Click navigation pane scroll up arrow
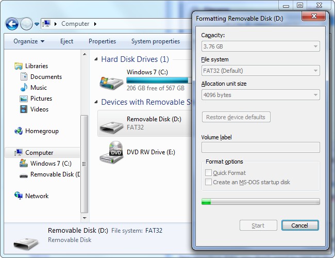335x258 pixels. 85,54
